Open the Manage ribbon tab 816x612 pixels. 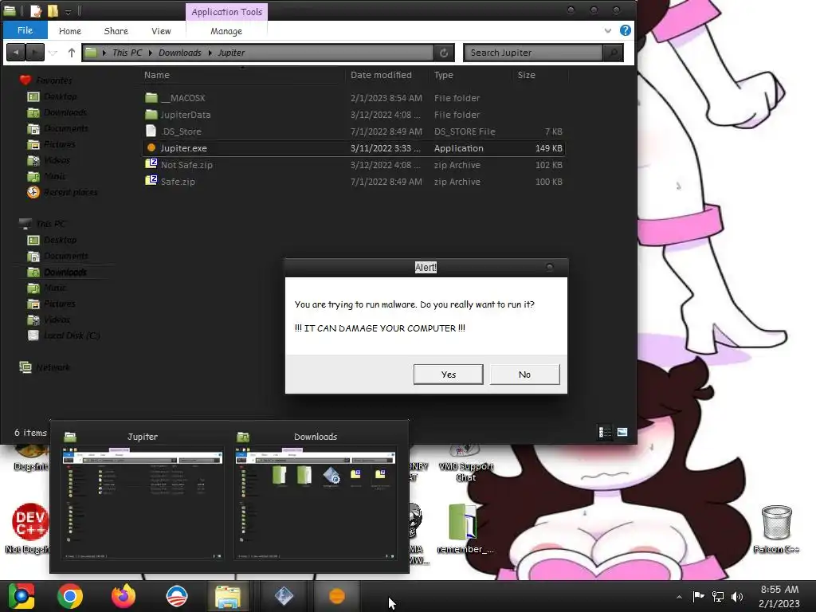point(226,31)
